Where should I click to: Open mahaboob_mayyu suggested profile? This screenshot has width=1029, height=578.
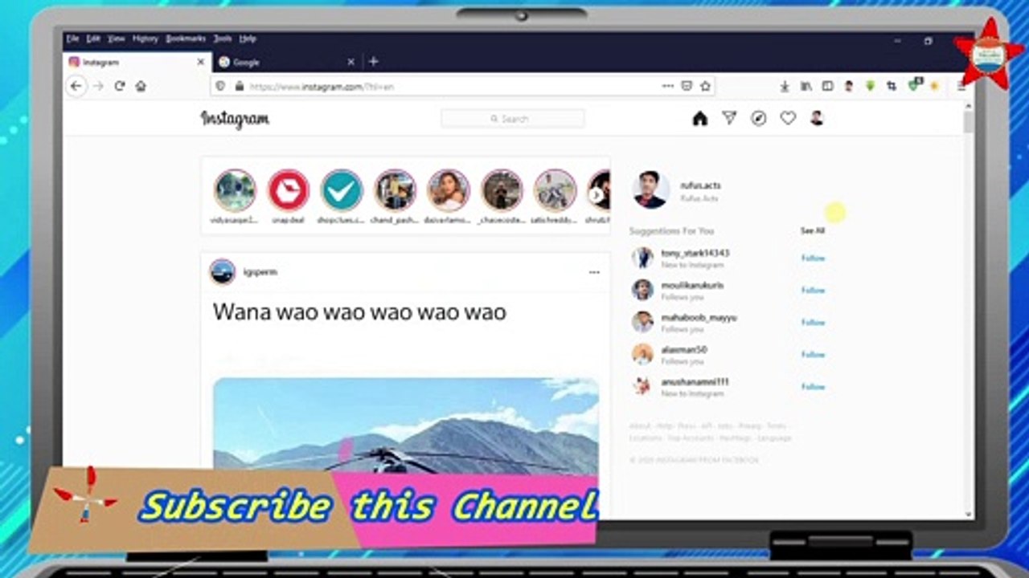[699, 317]
